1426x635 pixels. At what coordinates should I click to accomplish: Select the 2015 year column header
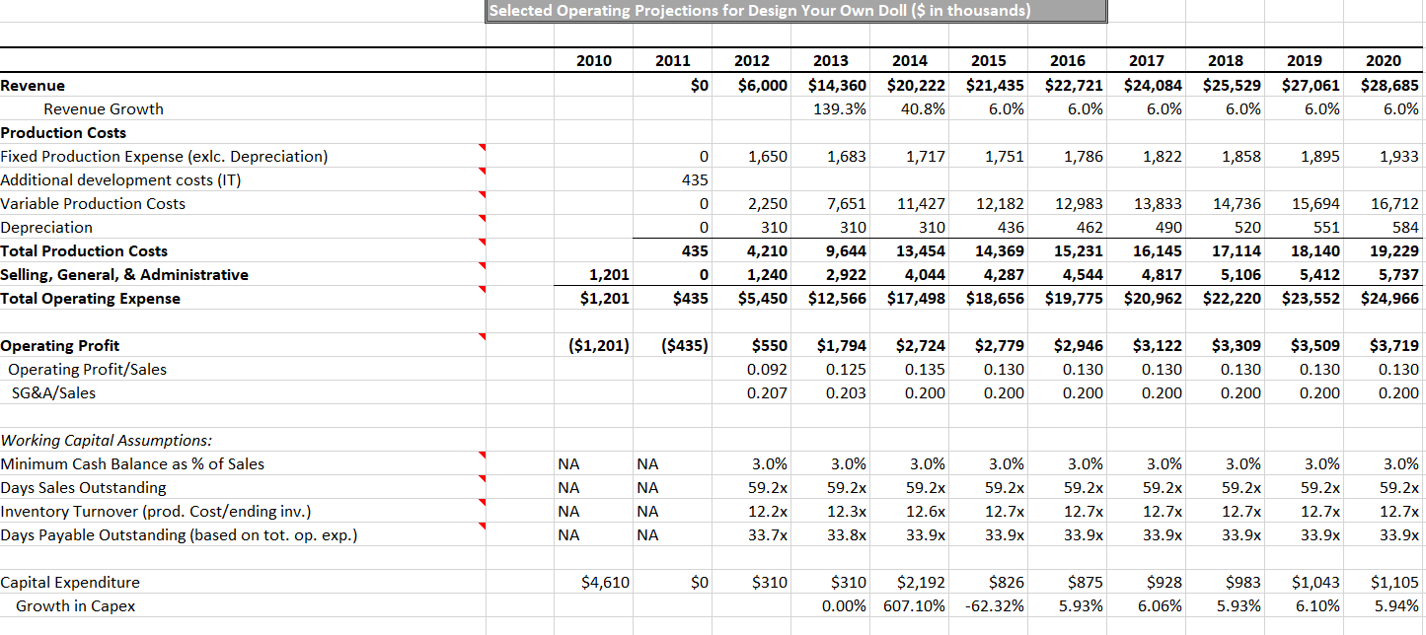(989, 60)
